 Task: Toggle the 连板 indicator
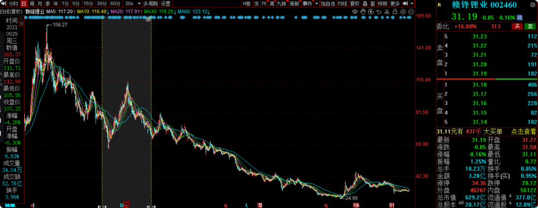tap(294, 4)
